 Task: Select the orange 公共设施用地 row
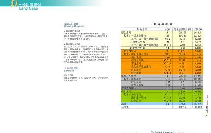[162, 51]
